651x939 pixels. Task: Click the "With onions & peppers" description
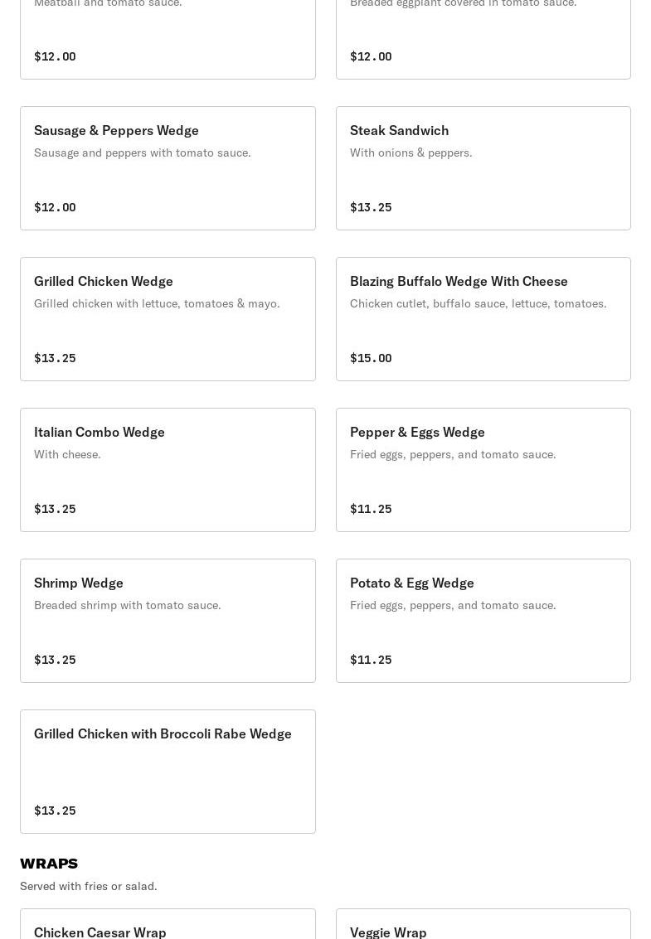click(x=411, y=152)
